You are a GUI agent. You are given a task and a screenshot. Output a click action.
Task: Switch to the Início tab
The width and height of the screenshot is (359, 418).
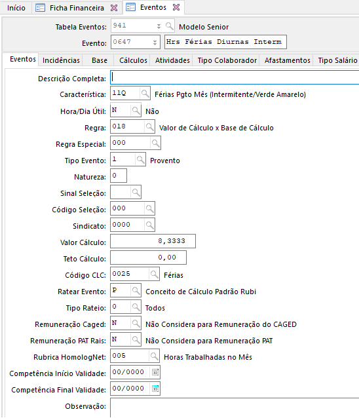click(x=16, y=8)
